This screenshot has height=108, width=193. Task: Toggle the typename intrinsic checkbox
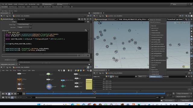(x=150, y=70)
